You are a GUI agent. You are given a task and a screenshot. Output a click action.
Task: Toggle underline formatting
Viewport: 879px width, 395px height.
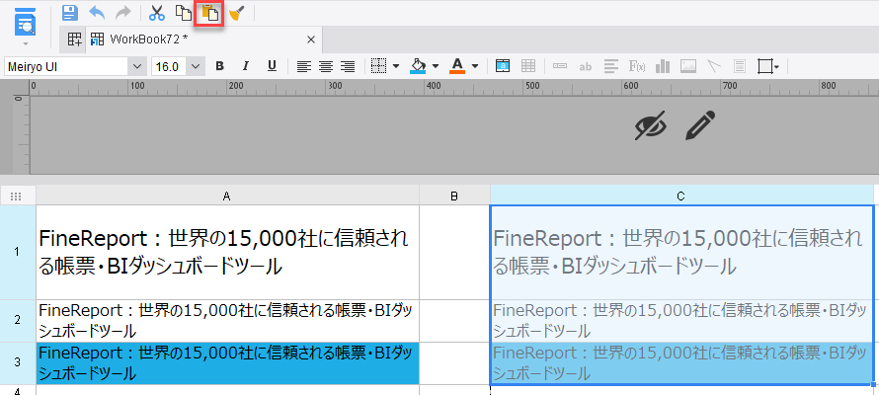272,67
